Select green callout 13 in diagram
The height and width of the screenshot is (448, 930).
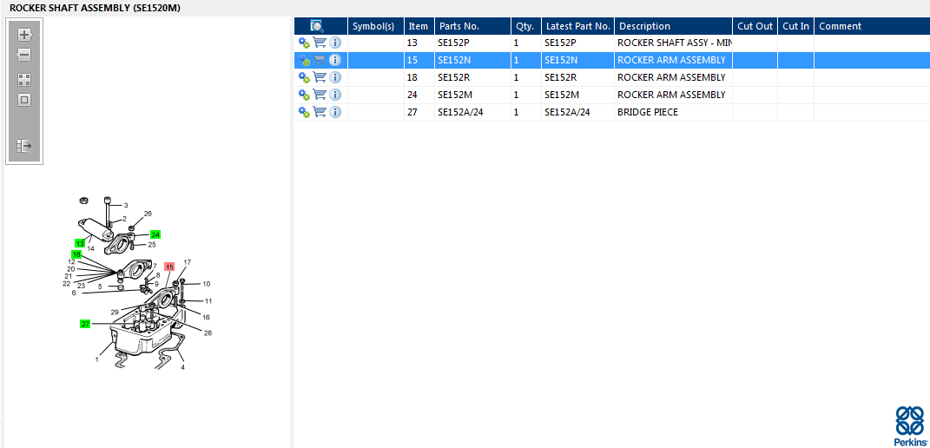[x=80, y=243]
